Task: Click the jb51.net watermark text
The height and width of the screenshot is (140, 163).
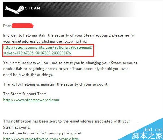Action: click(153, 130)
